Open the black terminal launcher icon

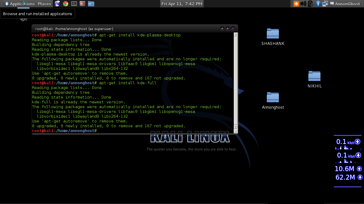click(x=74, y=4)
